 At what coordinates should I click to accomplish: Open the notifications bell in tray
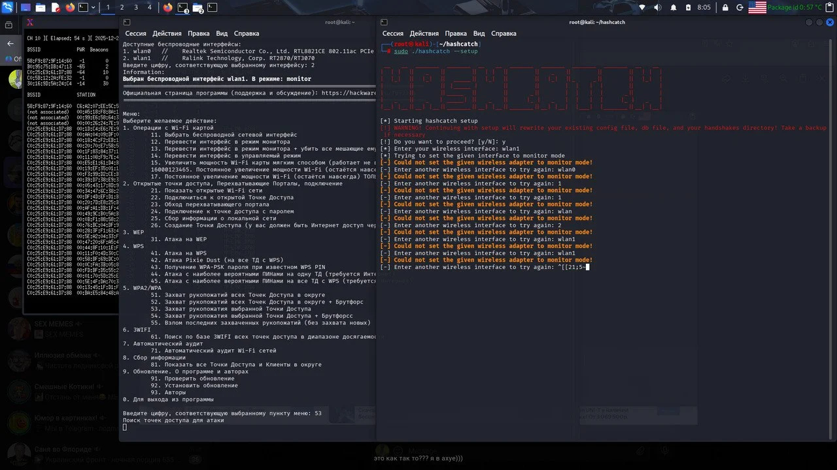(x=674, y=8)
